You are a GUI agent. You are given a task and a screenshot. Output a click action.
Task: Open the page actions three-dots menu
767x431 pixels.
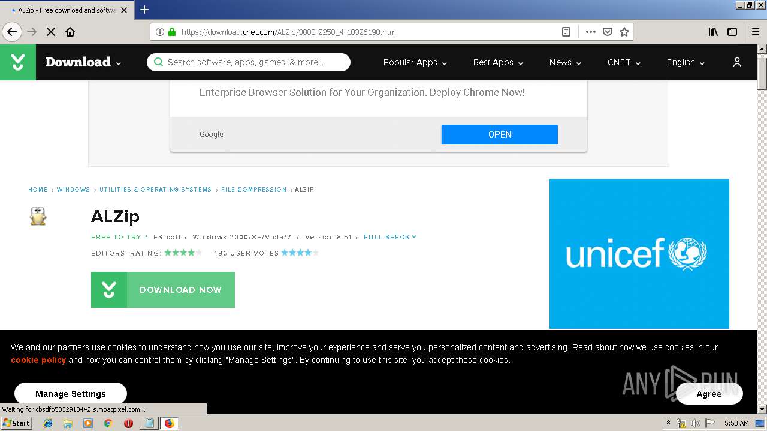pos(591,32)
